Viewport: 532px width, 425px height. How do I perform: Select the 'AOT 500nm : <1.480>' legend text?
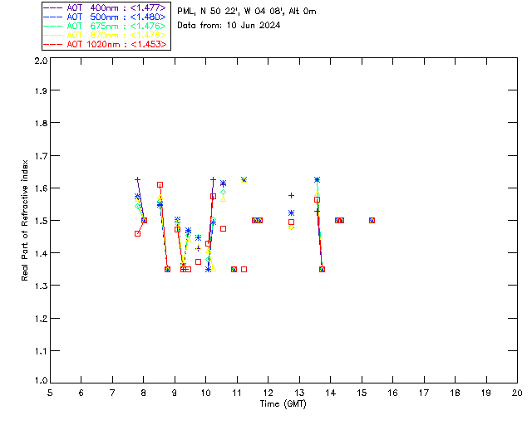116,17
